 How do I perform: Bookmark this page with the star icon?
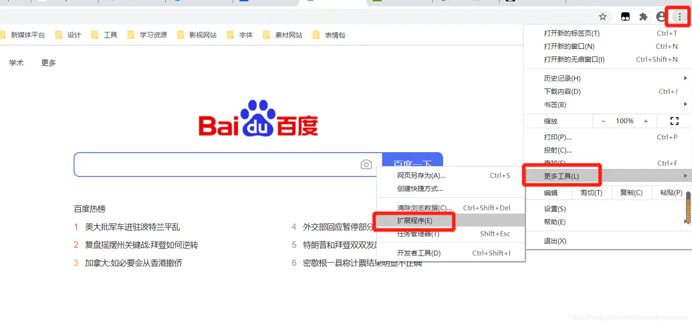point(603,17)
